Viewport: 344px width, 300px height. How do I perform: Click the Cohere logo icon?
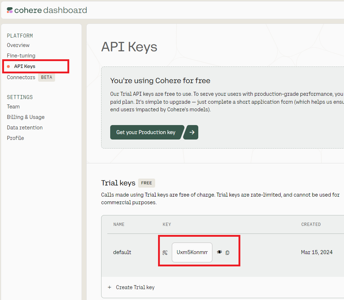[10, 10]
